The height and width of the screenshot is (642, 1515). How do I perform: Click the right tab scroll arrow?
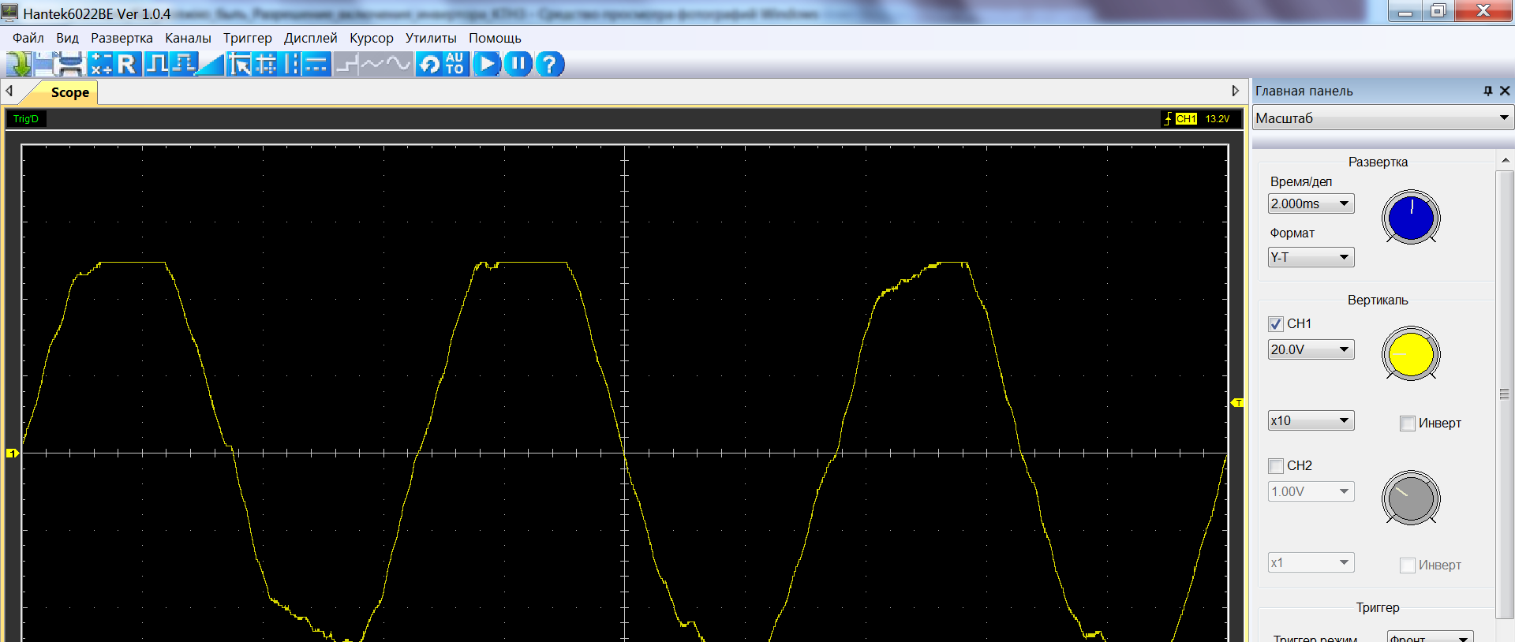(1236, 91)
